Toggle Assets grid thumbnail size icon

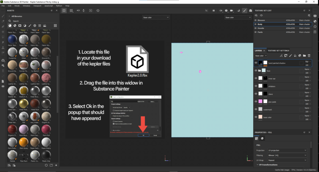[x=55, y=26]
